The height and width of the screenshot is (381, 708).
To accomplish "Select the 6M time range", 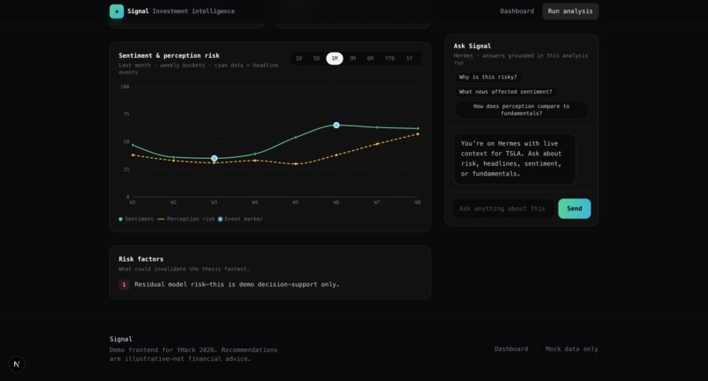I will 371,59.
